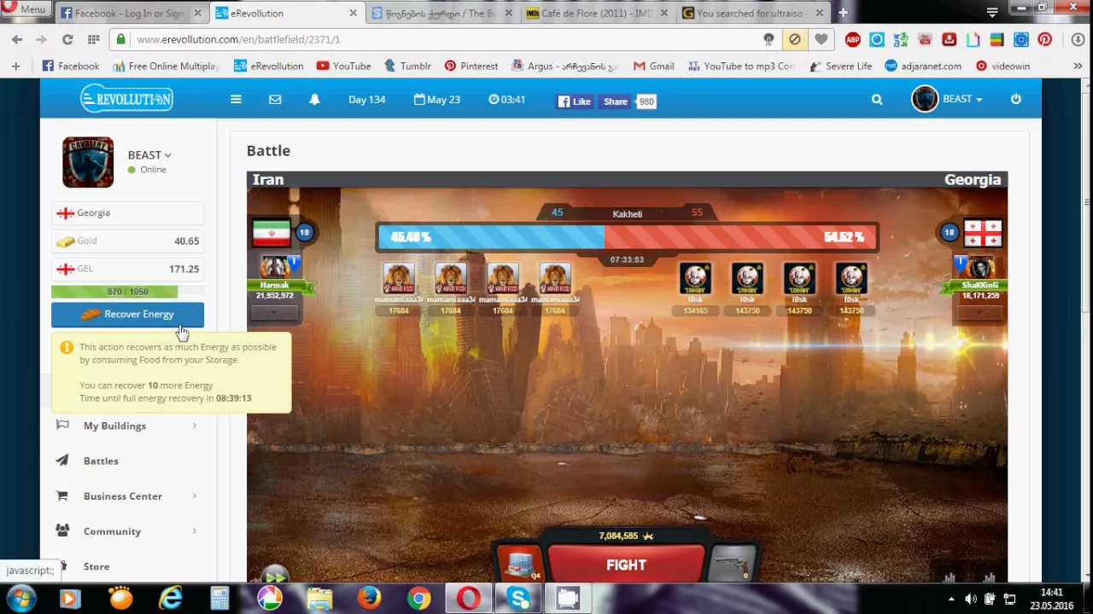The image size is (1093, 614).
Task: Switch to the Facebook Log In tab
Action: pos(128,13)
